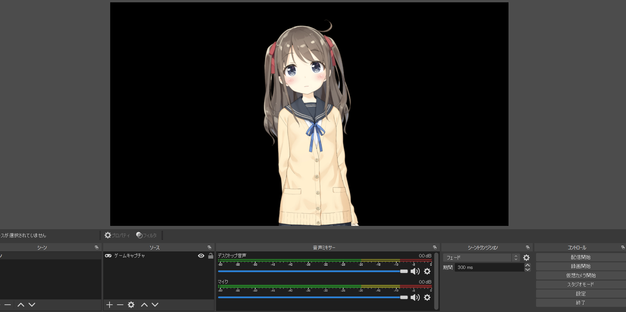Screen dimensions: 626x312
Task: Move scene down in Scenes list
Action: click(x=32, y=305)
